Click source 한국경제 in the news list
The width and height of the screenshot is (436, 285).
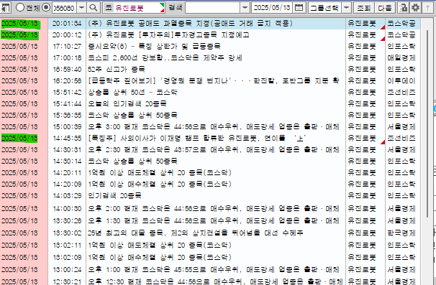coord(401,233)
